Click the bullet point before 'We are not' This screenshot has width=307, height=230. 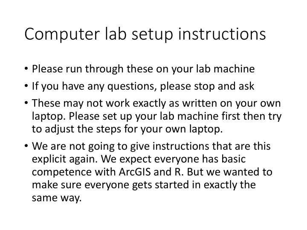pyautogui.click(x=26, y=146)
